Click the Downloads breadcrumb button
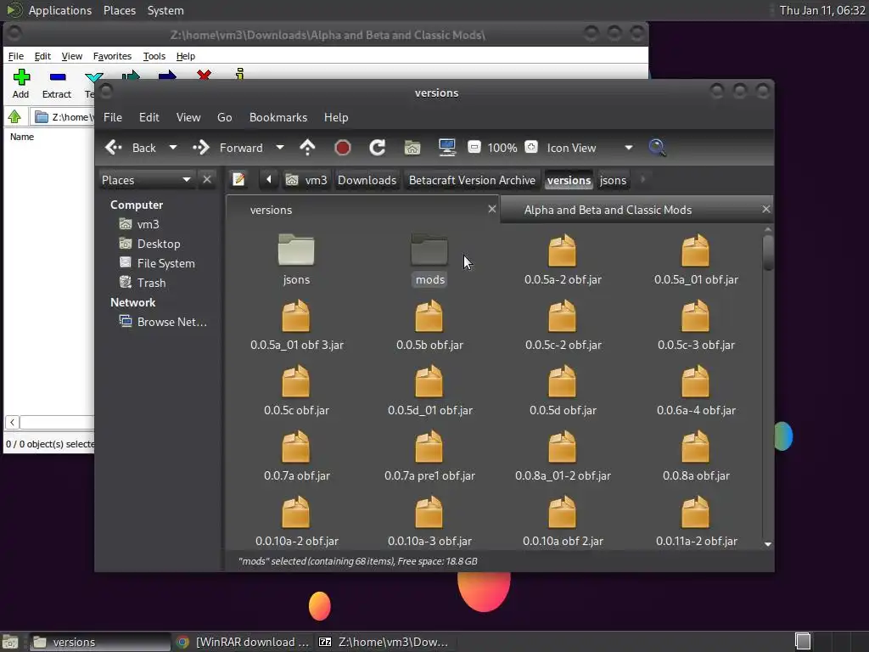869x652 pixels. coord(367,180)
